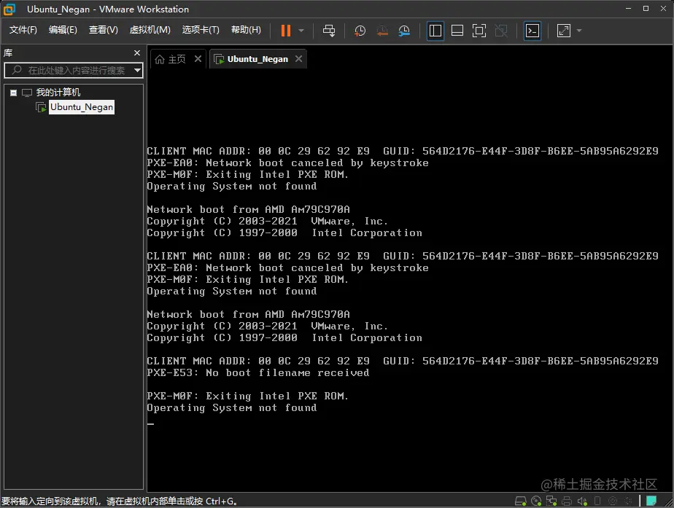This screenshot has width=674, height=508.
Task: Click the sound card status icon
Action: point(582,501)
